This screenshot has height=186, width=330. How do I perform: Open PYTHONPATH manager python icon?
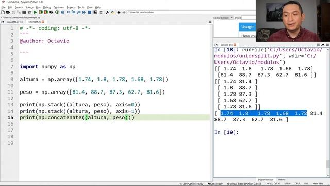point(113,12)
